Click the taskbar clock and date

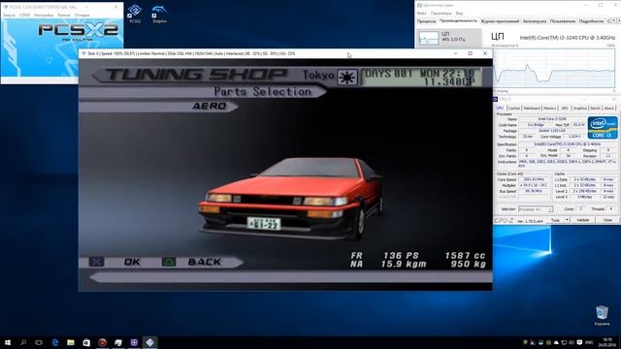pos(606,342)
